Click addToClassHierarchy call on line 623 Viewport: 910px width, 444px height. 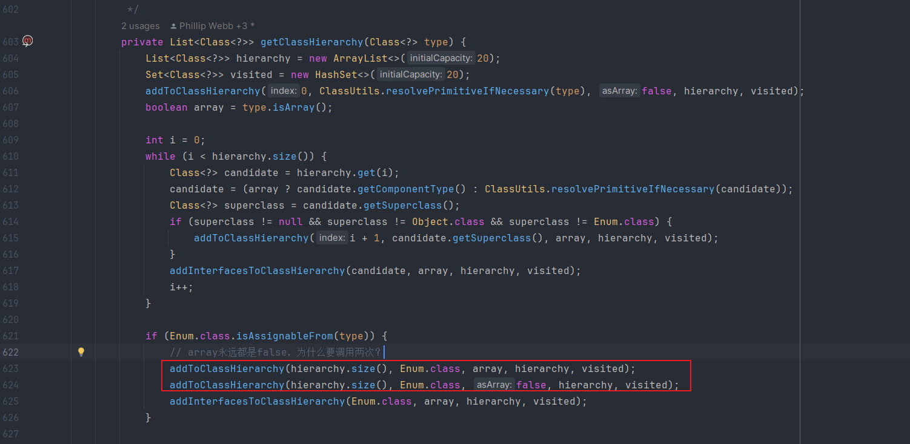tap(227, 368)
